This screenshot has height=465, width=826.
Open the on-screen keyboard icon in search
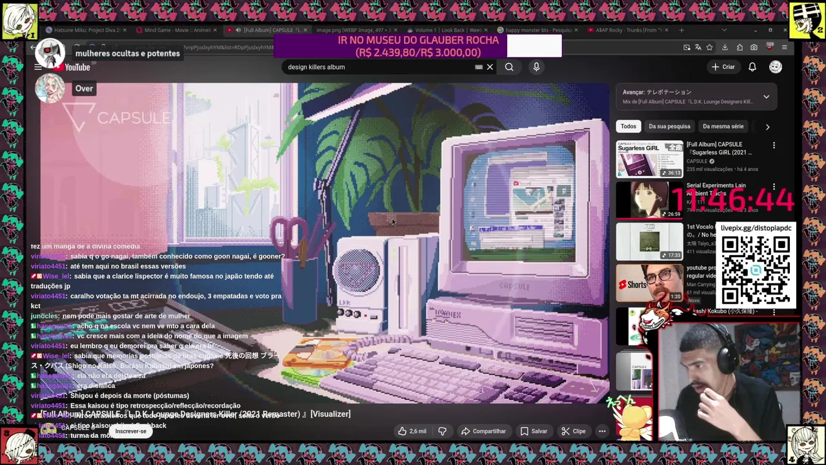click(x=479, y=67)
